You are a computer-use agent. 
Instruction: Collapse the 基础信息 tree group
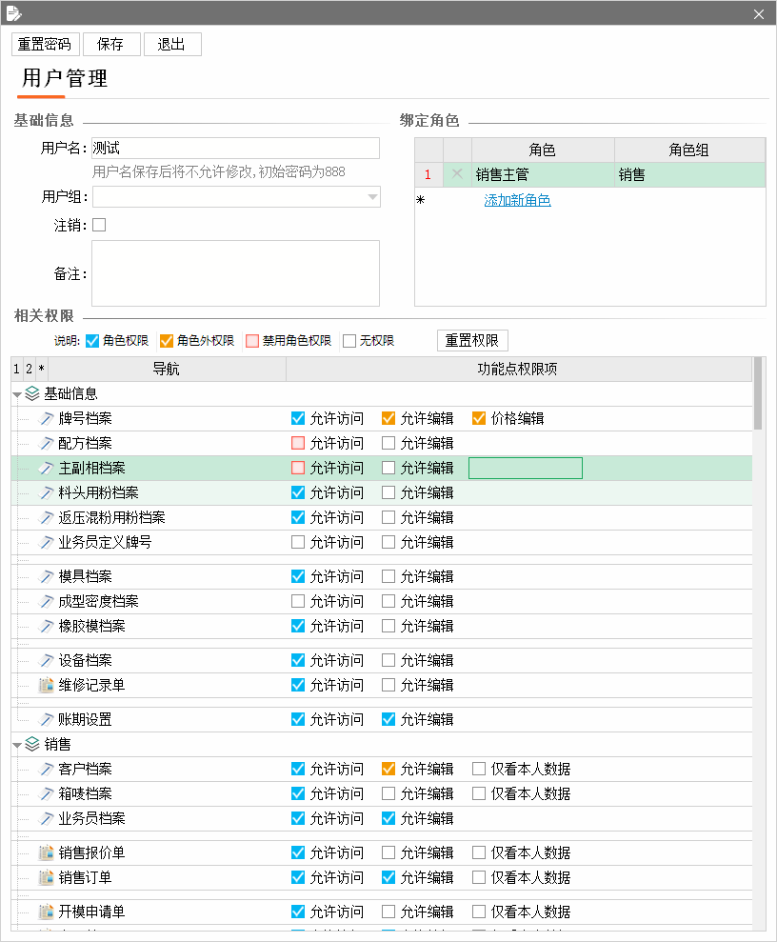[x=17, y=394]
